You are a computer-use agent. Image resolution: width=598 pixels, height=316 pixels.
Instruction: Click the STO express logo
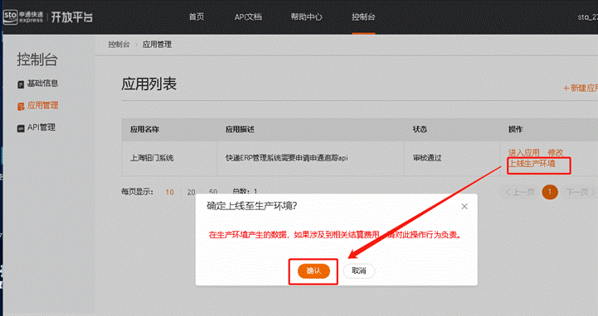23,17
